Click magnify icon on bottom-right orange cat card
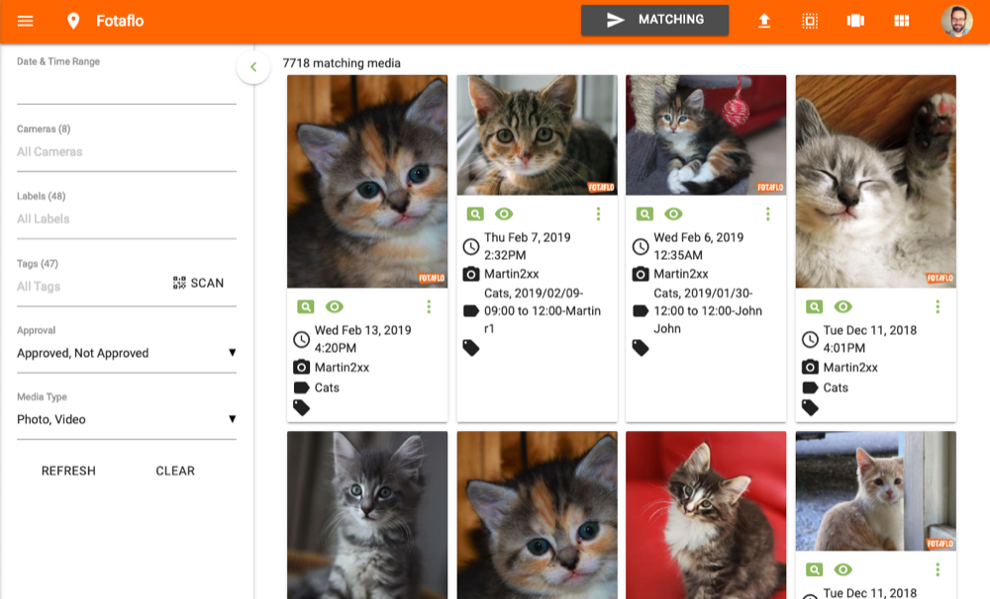The image size is (990, 599). coord(815,570)
